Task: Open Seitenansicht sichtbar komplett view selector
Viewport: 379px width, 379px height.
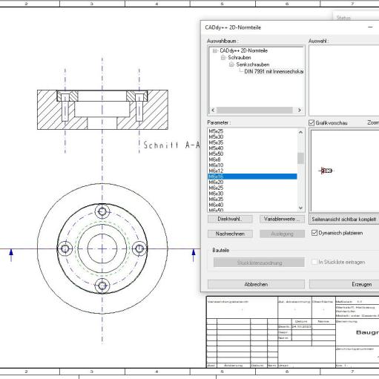Action: [344, 220]
